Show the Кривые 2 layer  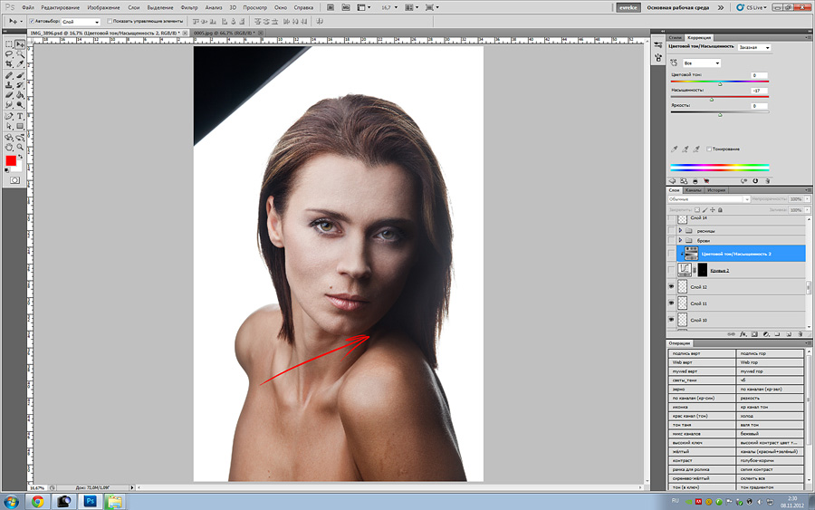[x=671, y=270]
